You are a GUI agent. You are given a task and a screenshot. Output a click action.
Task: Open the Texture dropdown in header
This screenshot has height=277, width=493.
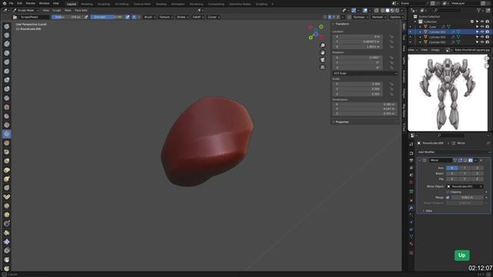coord(166,17)
